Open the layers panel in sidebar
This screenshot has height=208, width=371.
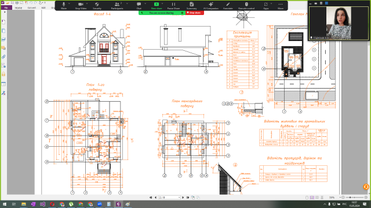point(3,40)
